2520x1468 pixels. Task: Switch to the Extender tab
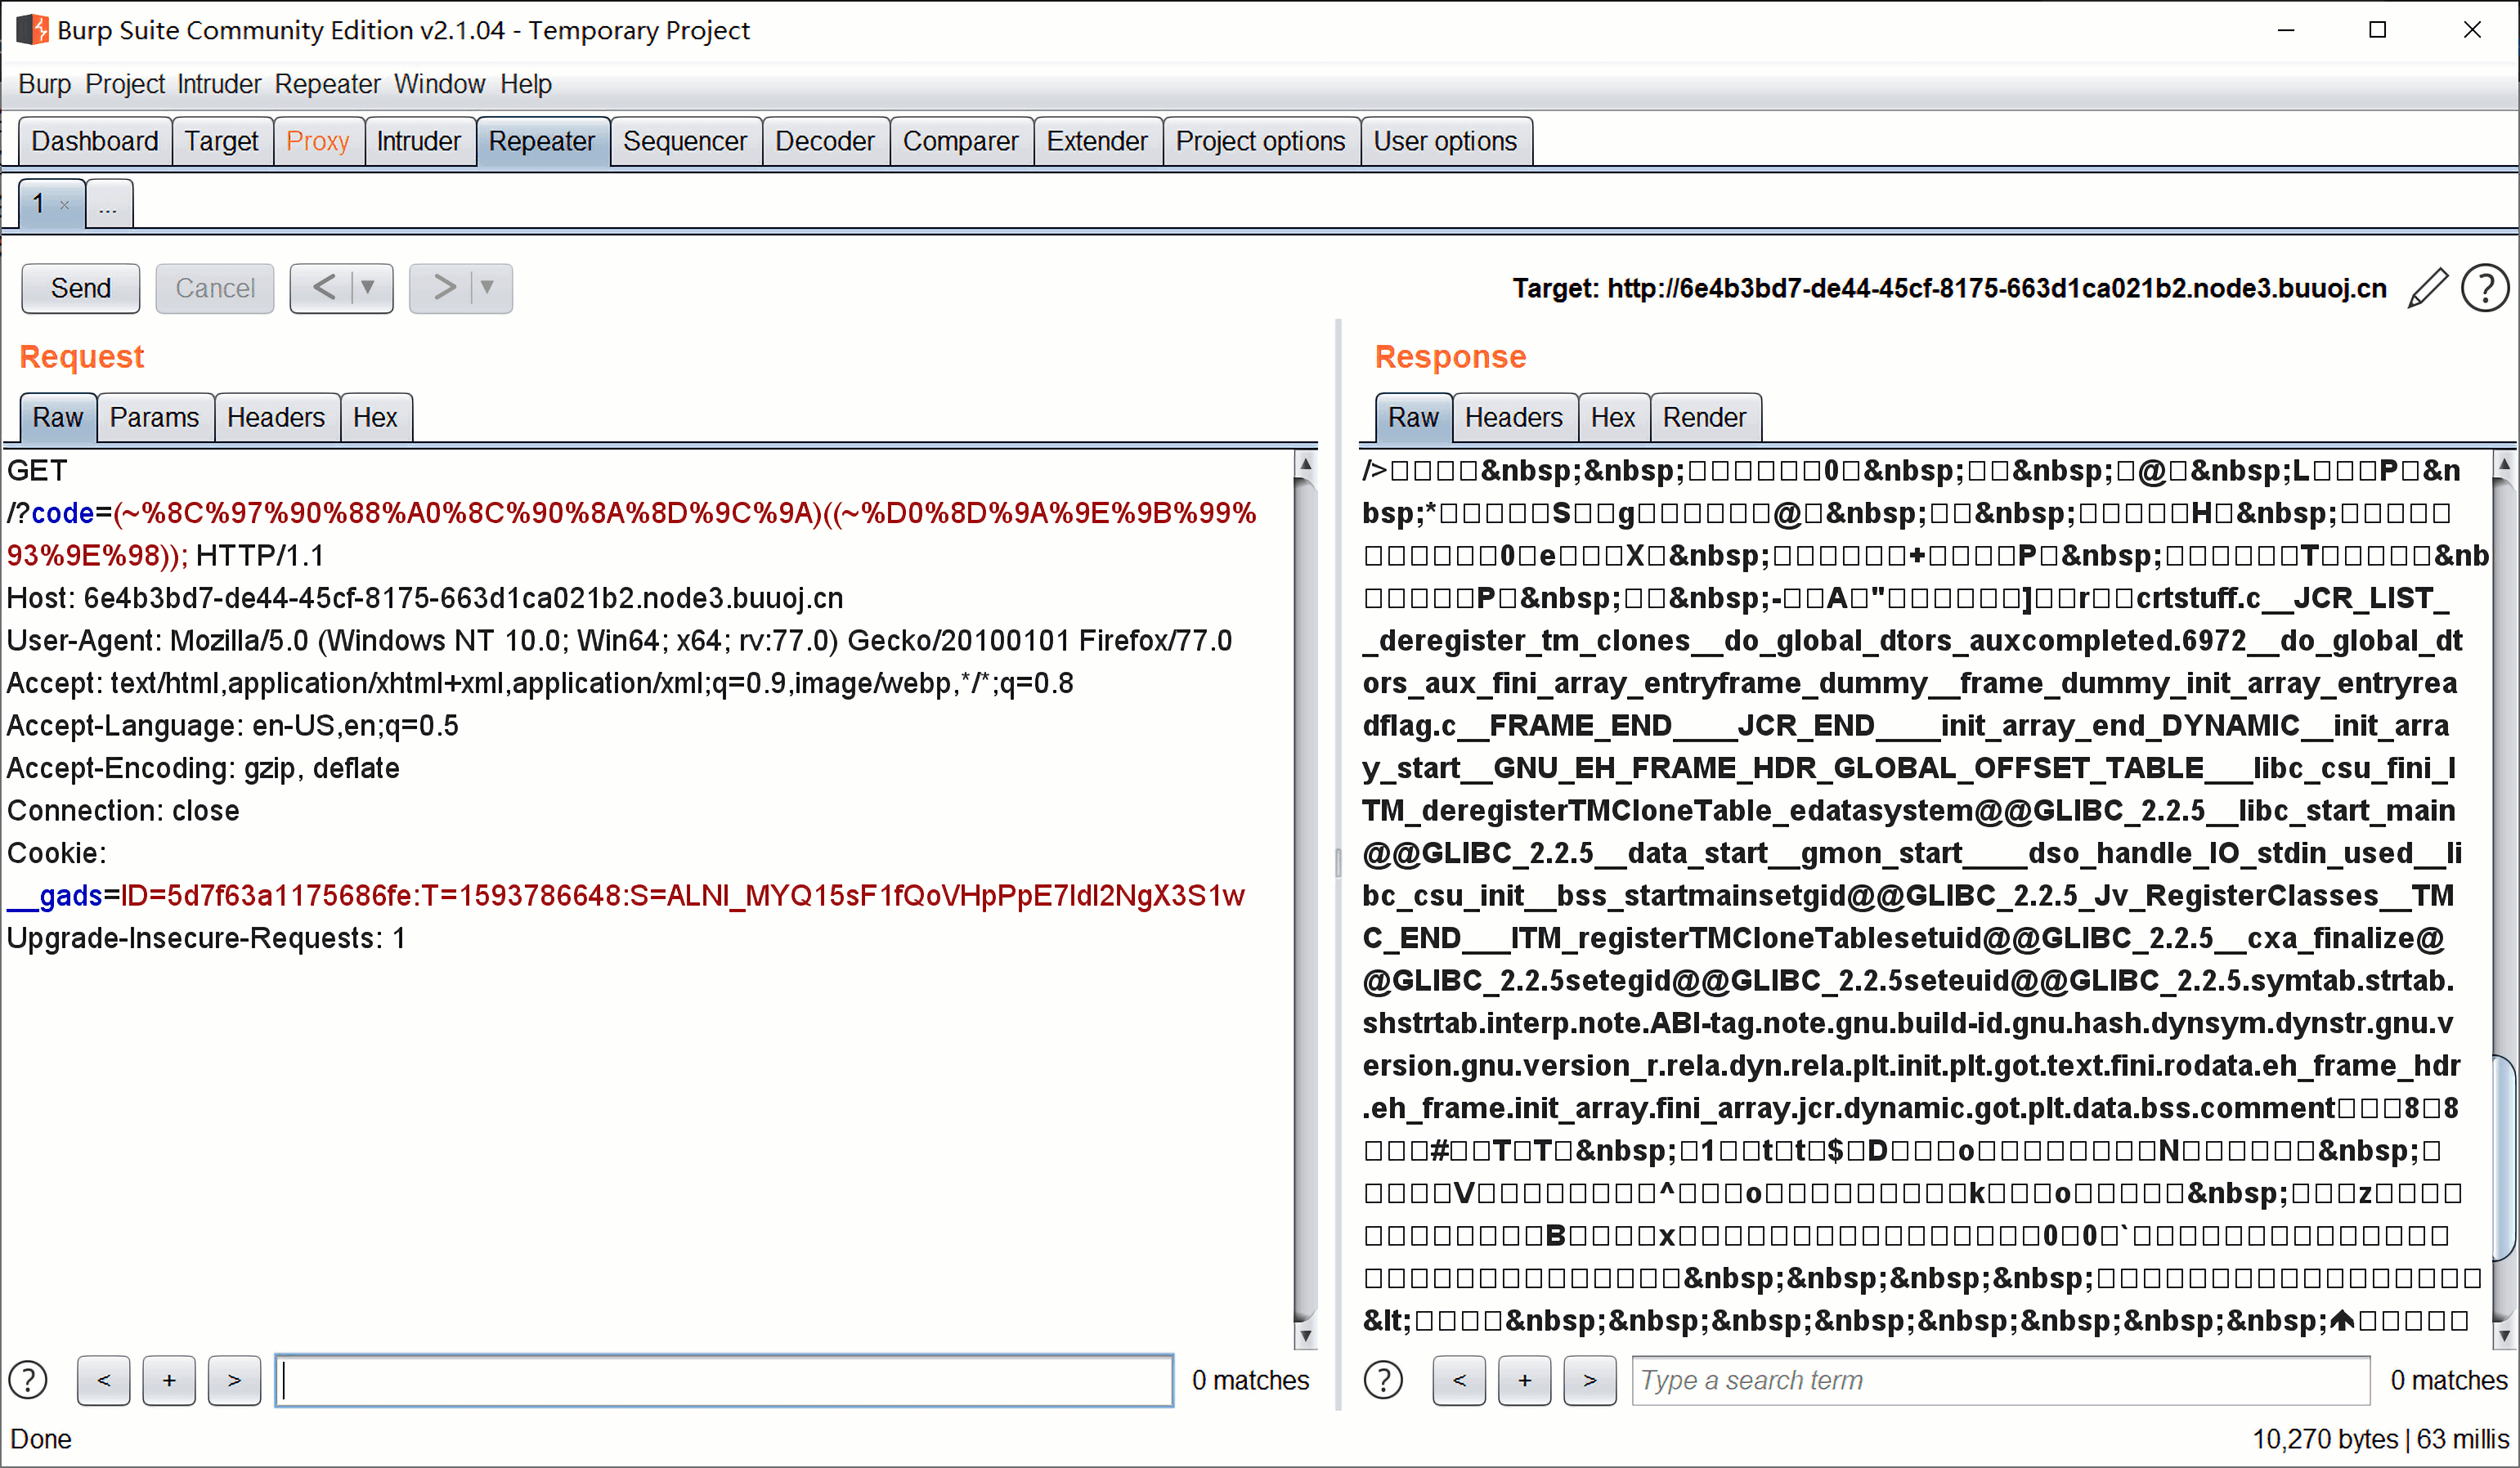(1097, 141)
